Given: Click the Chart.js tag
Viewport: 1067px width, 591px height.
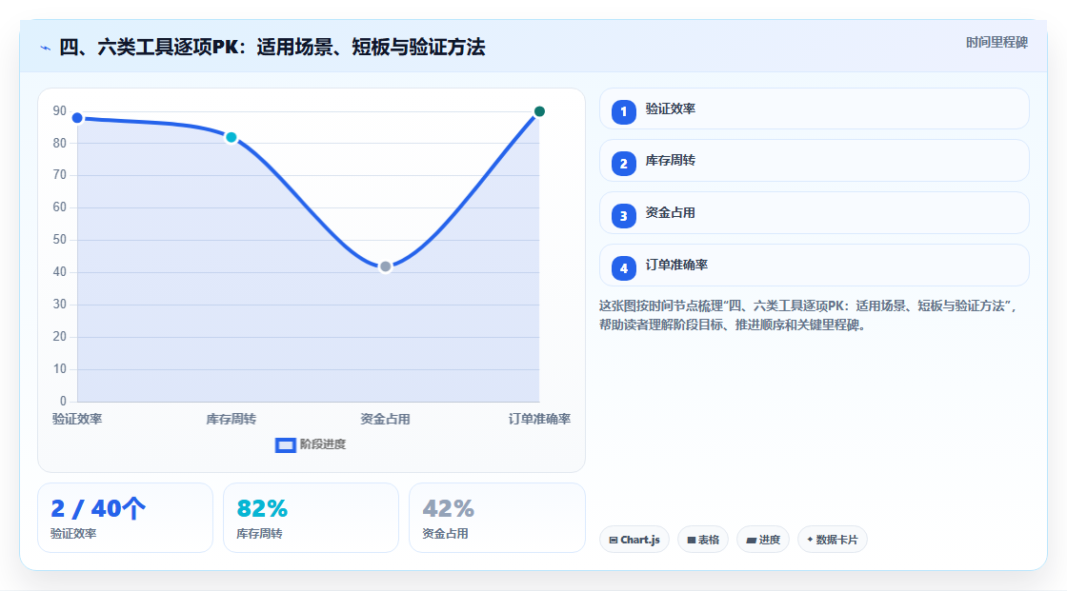Looking at the screenshot, I should (634, 540).
